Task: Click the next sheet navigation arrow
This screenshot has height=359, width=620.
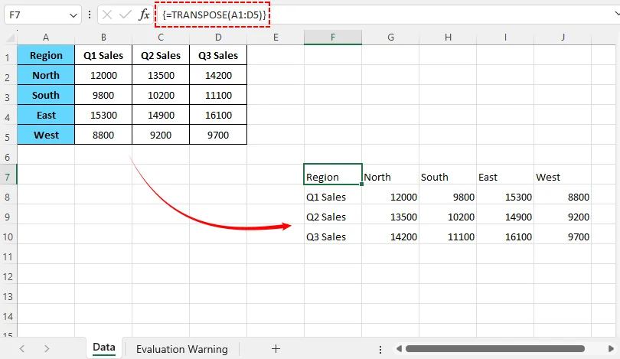Action: click(x=47, y=349)
